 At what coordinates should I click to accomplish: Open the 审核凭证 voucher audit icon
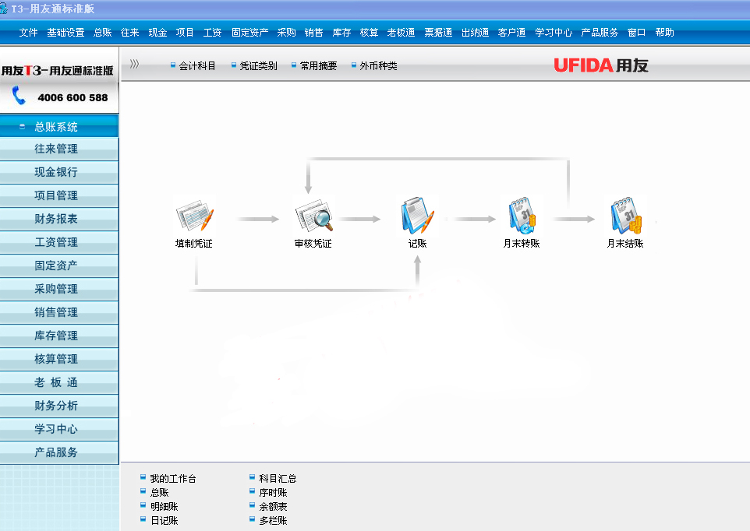(x=313, y=216)
